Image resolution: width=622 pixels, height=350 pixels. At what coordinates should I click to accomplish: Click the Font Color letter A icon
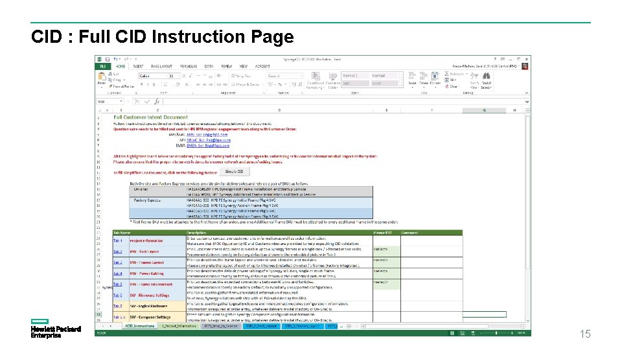(187, 84)
